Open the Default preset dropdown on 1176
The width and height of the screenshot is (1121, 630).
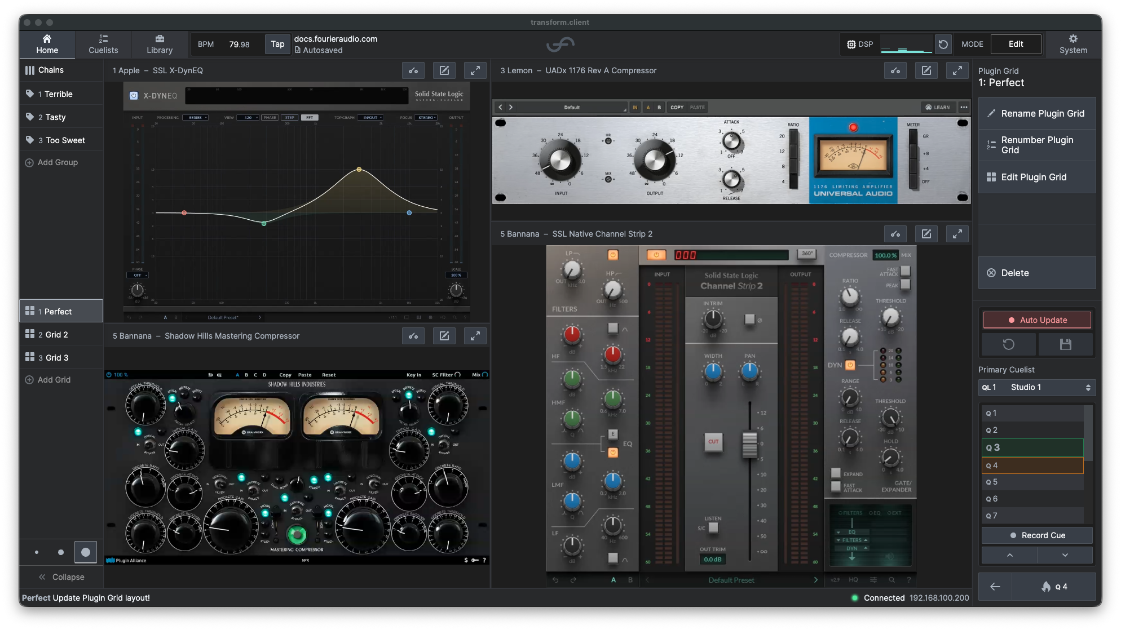tap(572, 107)
